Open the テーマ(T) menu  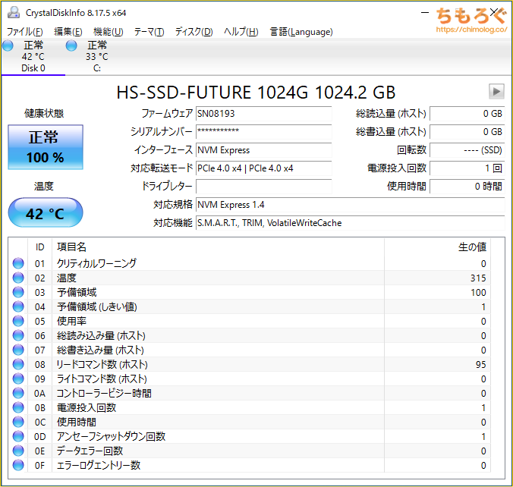click(149, 32)
